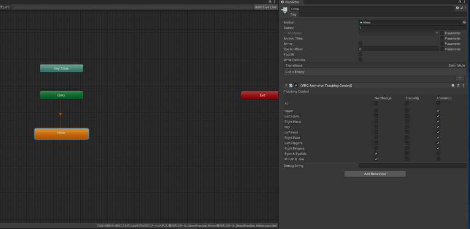Set Mouth & Jaw to Animation
Viewport: 470px width, 229px height.
pyautogui.click(x=438, y=159)
